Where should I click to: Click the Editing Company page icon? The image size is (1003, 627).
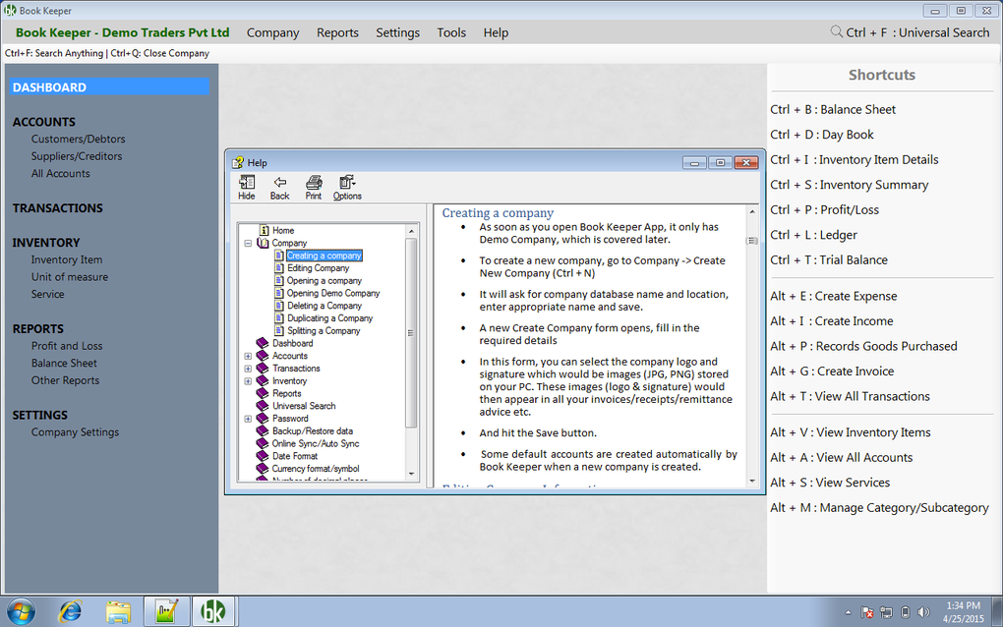click(x=279, y=267)
